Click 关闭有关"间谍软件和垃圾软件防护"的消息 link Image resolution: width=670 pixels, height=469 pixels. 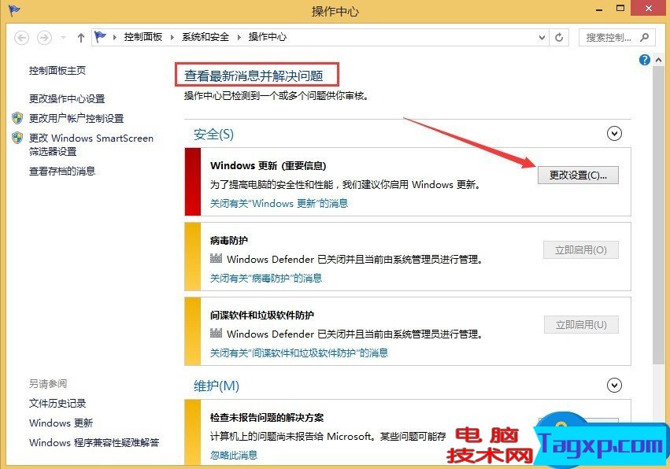coord(299,353)
